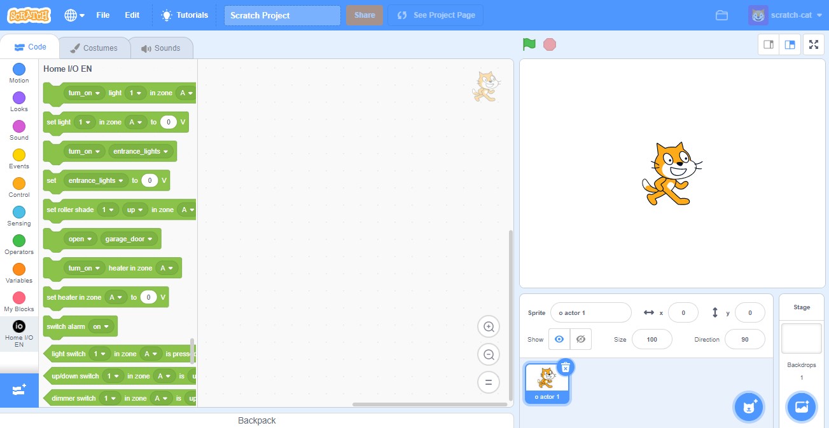Enter full screen stage mode
Screen dimensions: 829x428
click(813, 44)
